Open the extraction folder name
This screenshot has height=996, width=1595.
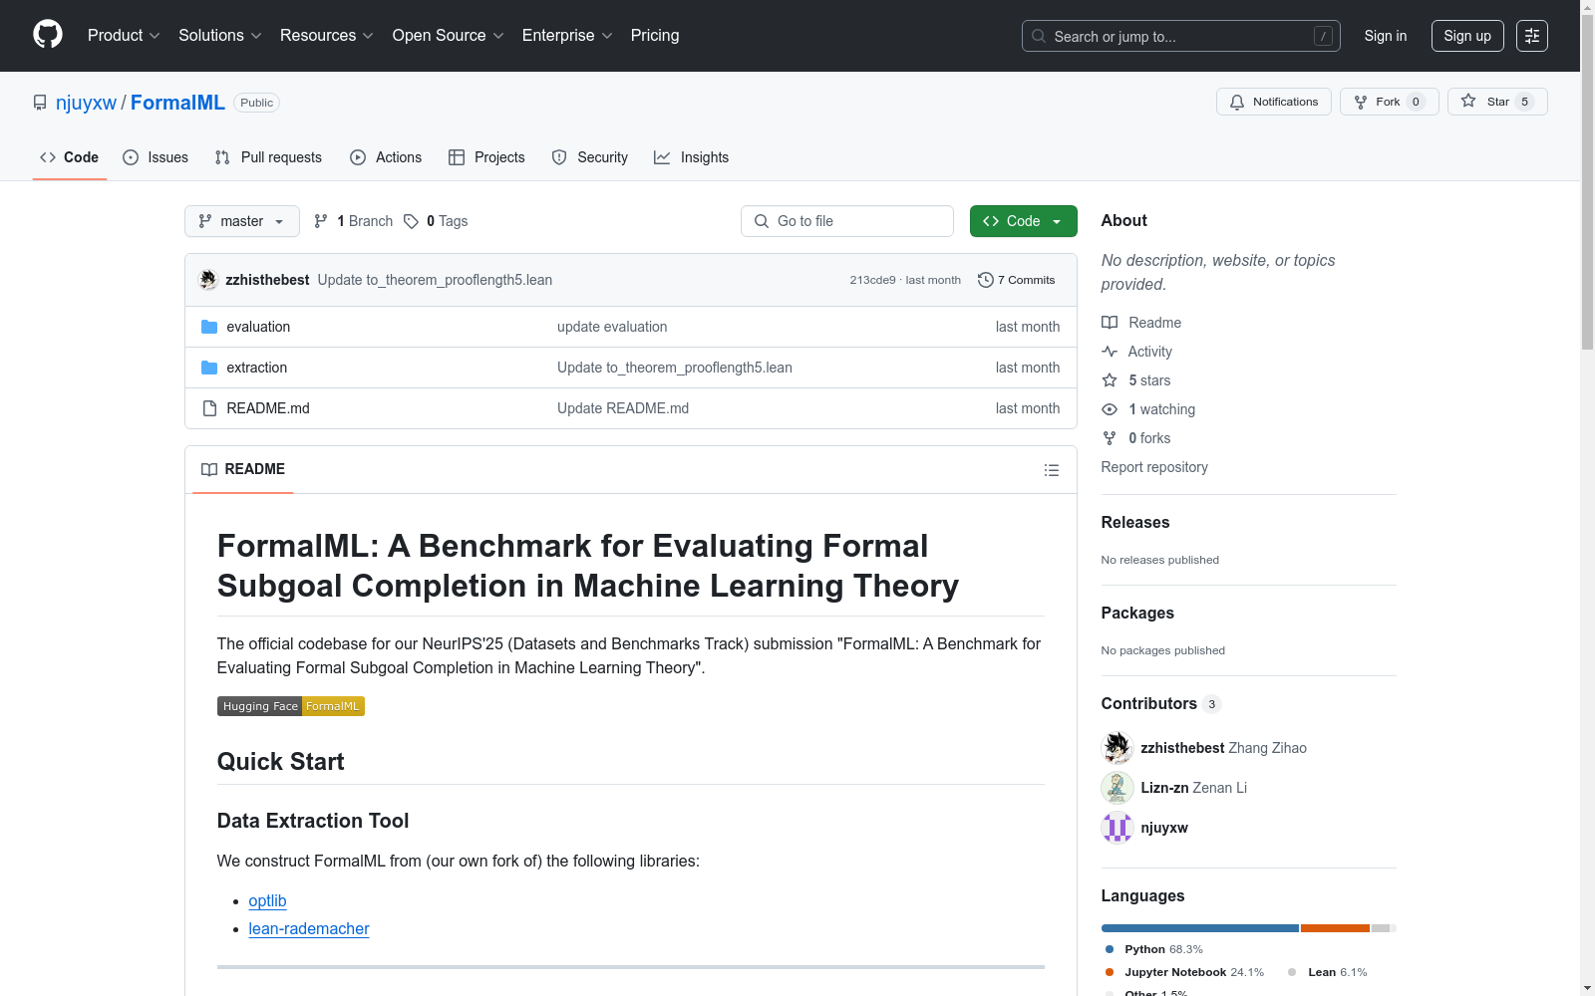[257, 368]
